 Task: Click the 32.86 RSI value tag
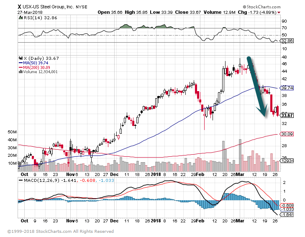pos(287,41)
